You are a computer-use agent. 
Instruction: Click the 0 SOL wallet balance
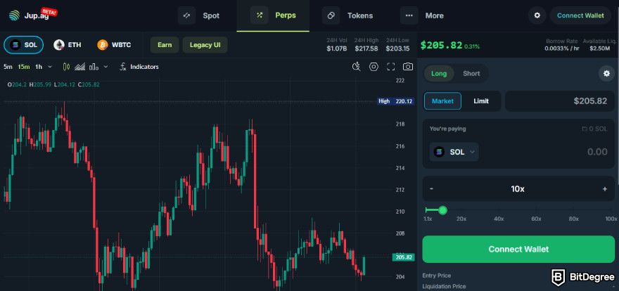[595, 129]
